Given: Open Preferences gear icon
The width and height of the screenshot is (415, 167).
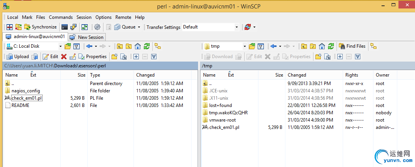Looking at the screenshot, I should tap(97, 27).
